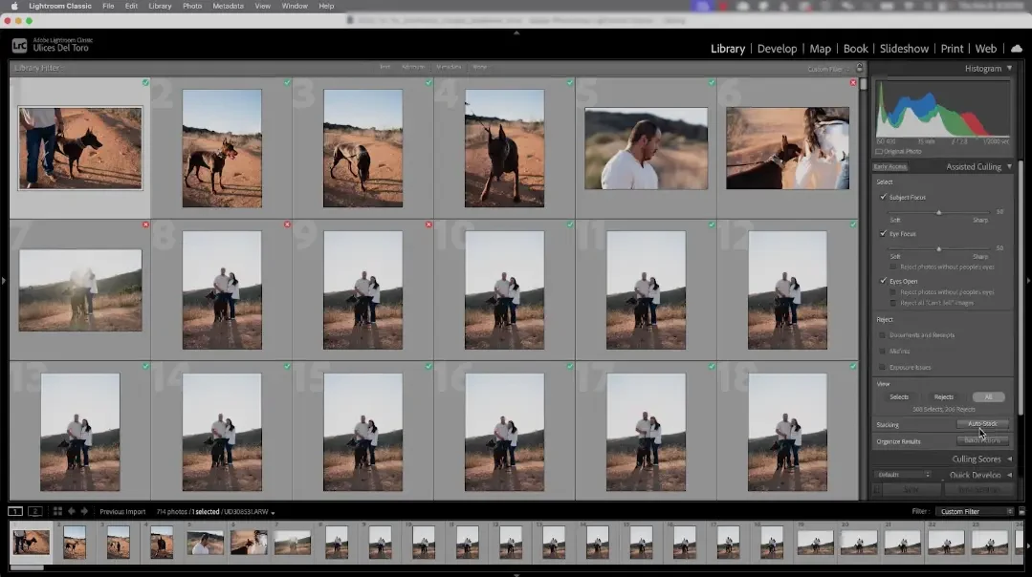This screenshot has width=1032, height=577.
Task: Open the Library menu in menu bar
Action: [160, 6]
